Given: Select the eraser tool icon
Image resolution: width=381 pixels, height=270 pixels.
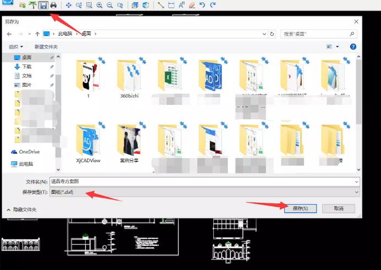Looking at the screenshot, I should click(x=192, y=5).
